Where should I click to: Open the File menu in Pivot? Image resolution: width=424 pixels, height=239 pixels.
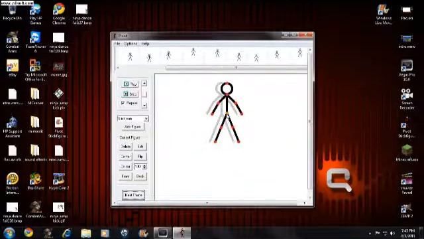(x=117, y=43)
